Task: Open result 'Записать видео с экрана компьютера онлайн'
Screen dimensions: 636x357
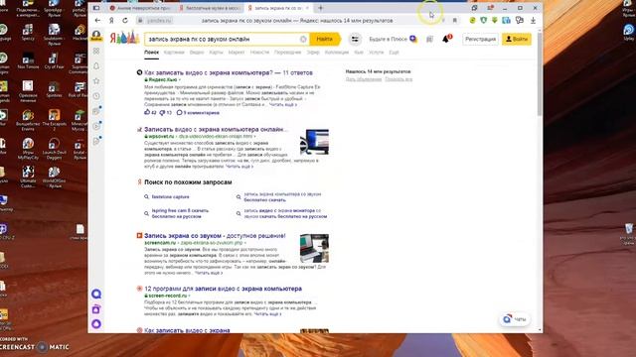Action: point(216,130)
